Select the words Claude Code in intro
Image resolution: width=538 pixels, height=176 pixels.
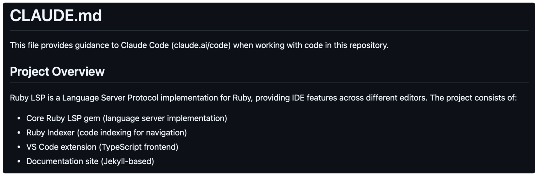(x=145, y=45)
